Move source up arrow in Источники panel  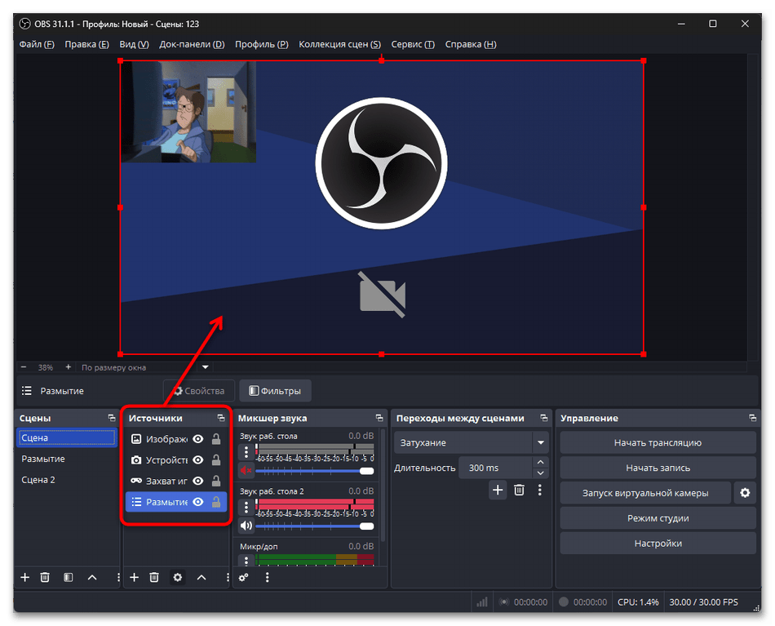[201, 577]
